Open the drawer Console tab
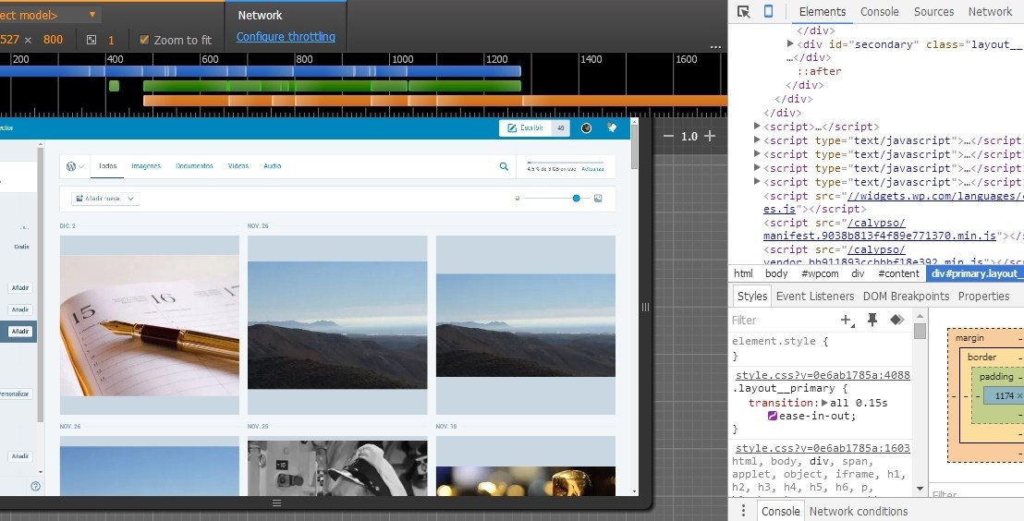 [780, 511]
